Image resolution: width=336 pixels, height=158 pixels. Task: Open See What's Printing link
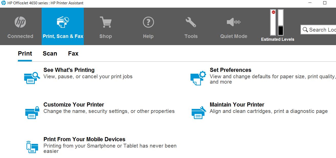[x=69, y=70]
